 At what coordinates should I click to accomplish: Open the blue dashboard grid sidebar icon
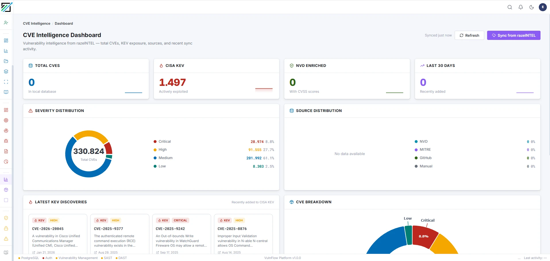[x=6, y=40]
